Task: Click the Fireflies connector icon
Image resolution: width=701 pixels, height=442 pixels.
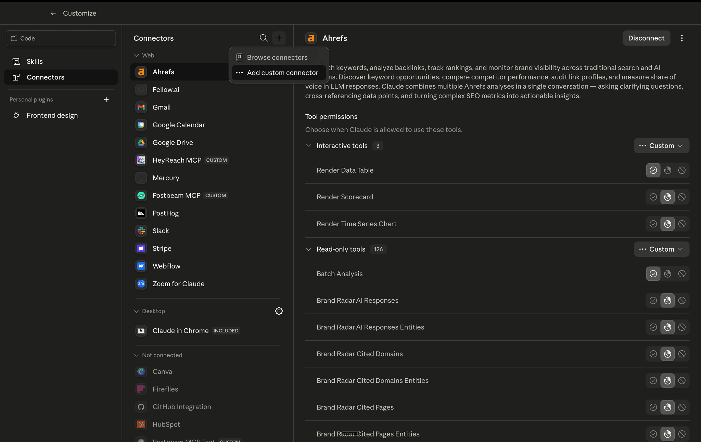Action: tap(141, 389)
